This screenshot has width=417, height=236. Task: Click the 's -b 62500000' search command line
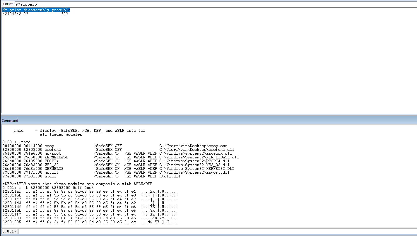[x=48, y=188]
